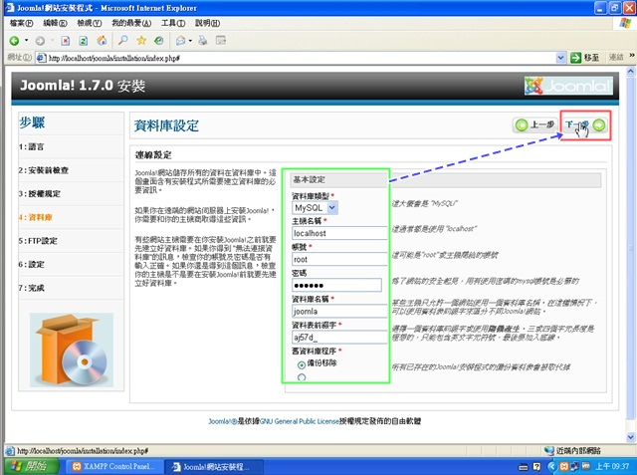Image resolution: width=637 pixels, height=475 pixels.
Task: Click the Refresh page icon
Action: pos(84,41)
